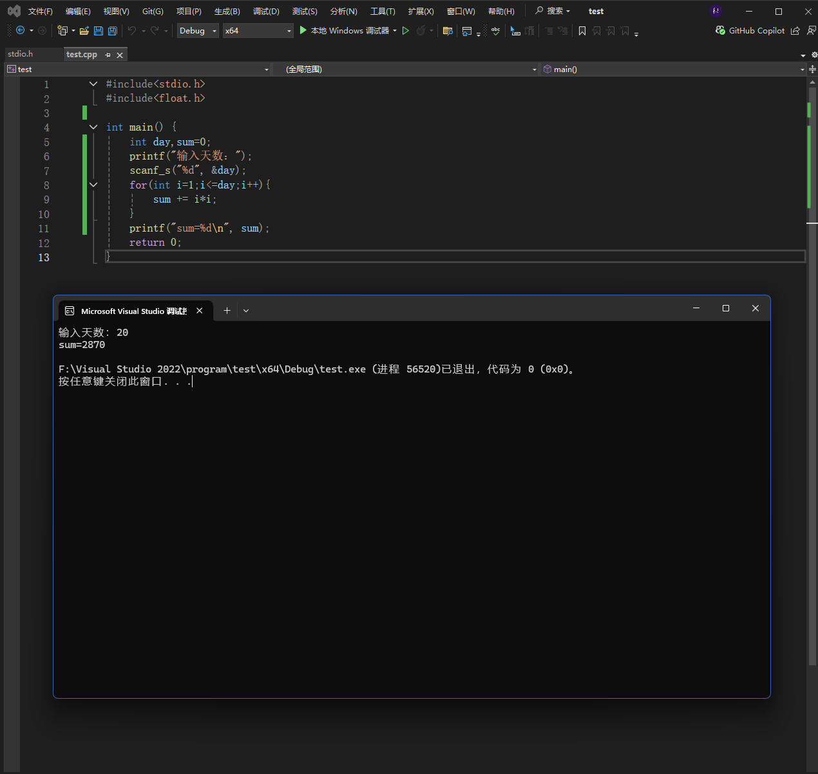Click the hot reload flame icon
Viewport: 818px width, 774px height.
421,30
